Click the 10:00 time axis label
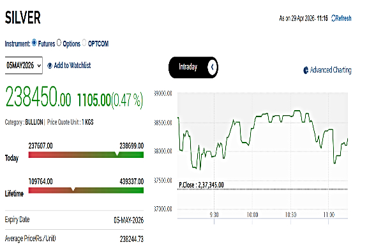 tap(252, 215)
